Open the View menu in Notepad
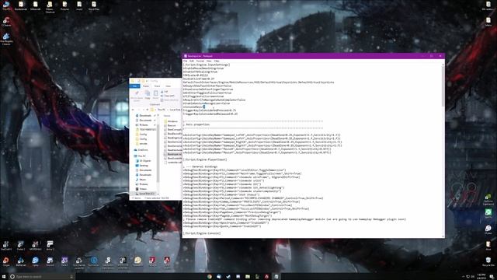 [x=209, y=61]
